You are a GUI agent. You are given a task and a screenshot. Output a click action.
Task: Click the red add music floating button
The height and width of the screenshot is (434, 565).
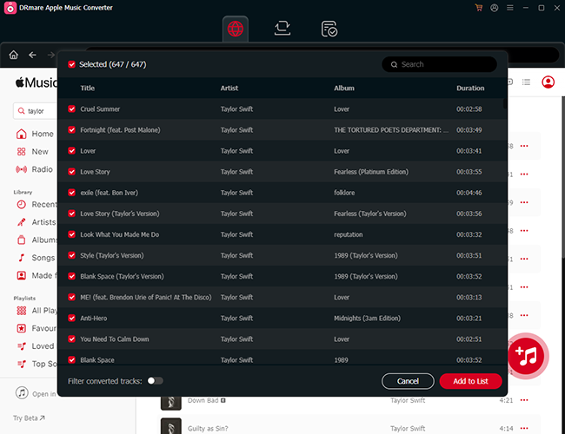(x=527, y=356)
